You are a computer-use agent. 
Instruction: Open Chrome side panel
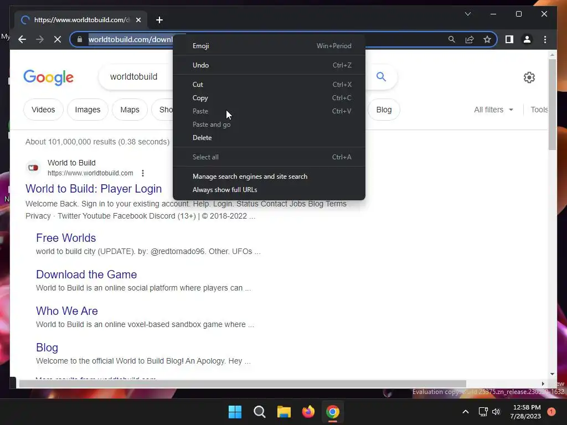509,39
